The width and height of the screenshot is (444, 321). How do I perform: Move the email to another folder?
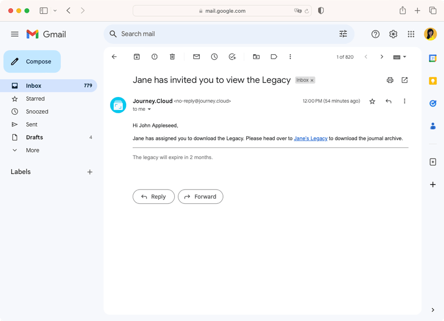pyautogui.click(x=256, y=57)
